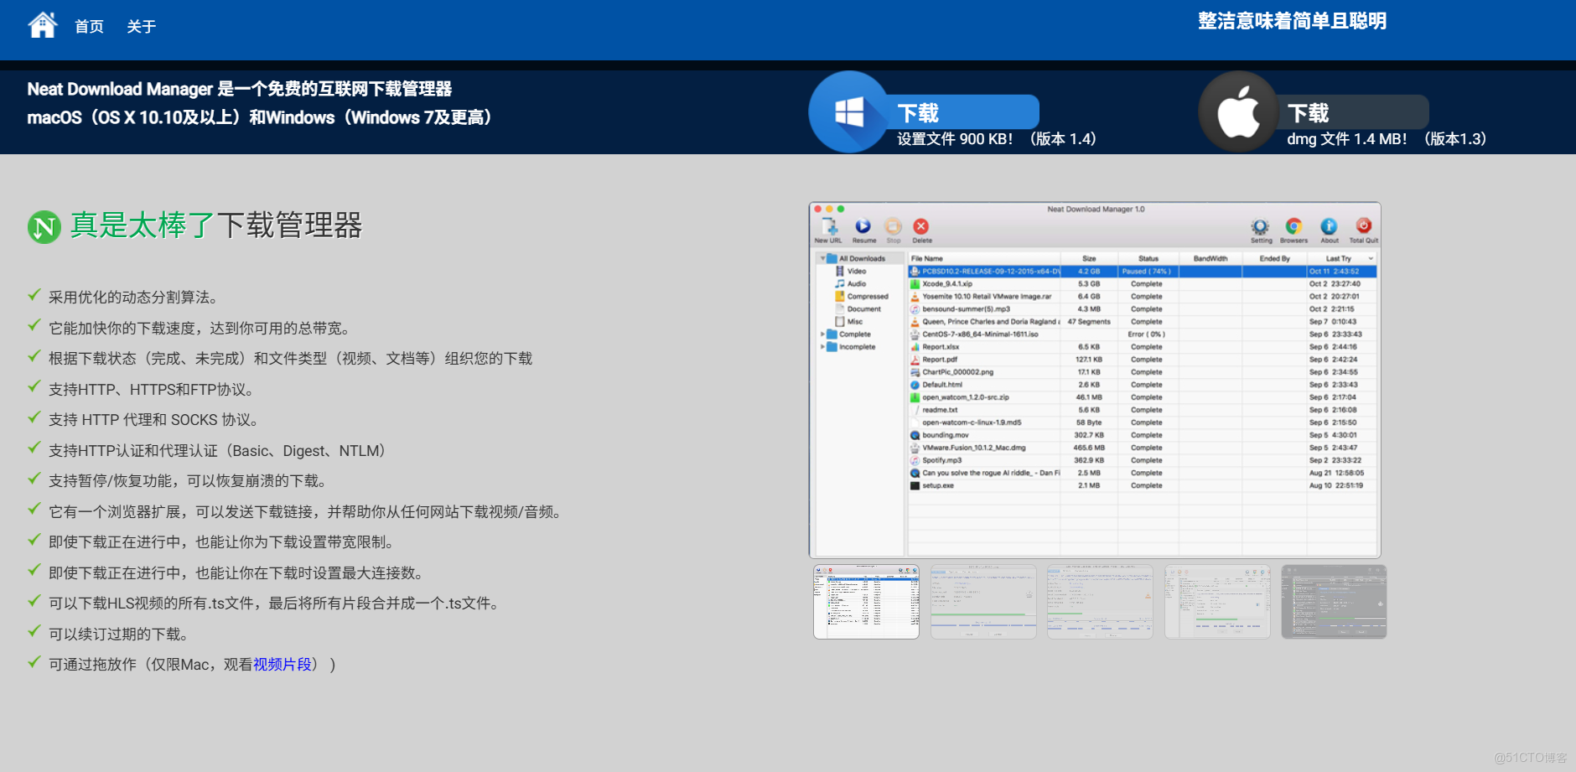This screenshot has width=1576, height=772.
Task: Select the dark fifth preview thumbnail
Action: [x=1334, y=602]
